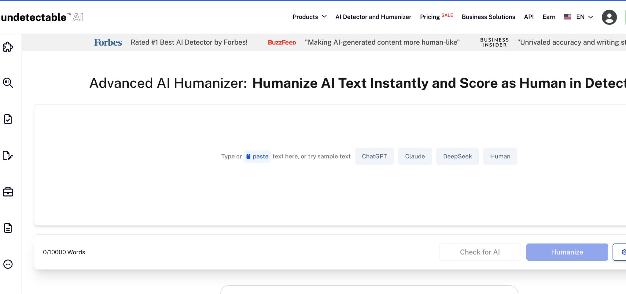Select the AI Detector magnifier icon in sidebar
Image resolution: width=626 pixels, height=294 pixels.
pyautogui.click(x=9, y=83)
